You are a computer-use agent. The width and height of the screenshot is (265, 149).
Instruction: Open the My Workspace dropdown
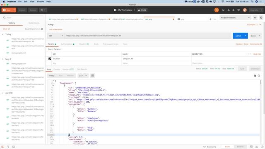125,10
